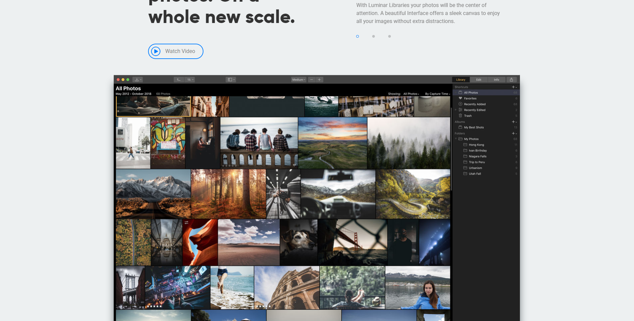
Task: Select the first carousel dot indicator
Action: (358, 36)
